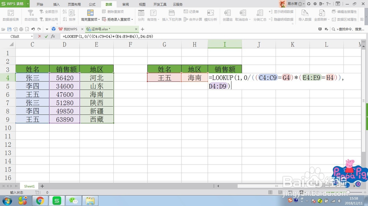
Task: Click 插入下拉列表 insert dropdown list
Action: (171, 15)
